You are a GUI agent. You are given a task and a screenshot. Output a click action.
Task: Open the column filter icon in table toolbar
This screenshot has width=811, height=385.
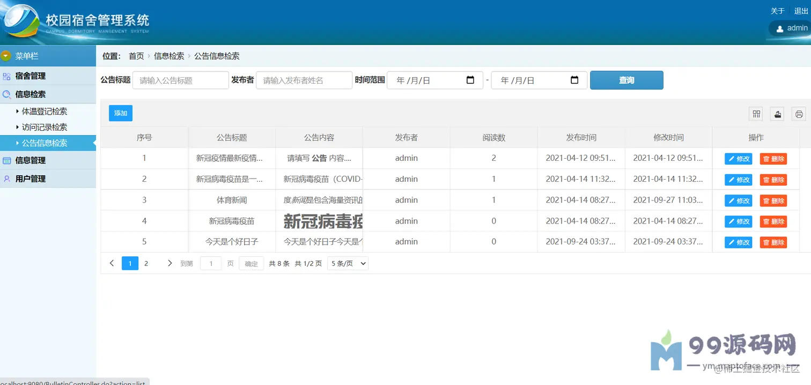tap(756, 114)
